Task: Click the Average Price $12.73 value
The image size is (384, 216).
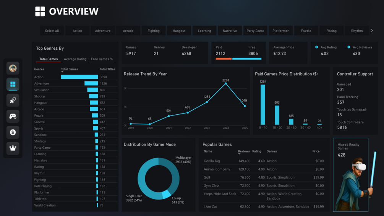Action: point(280,54)
